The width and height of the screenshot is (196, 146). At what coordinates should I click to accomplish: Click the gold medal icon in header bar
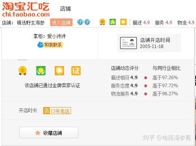point(102,22)
